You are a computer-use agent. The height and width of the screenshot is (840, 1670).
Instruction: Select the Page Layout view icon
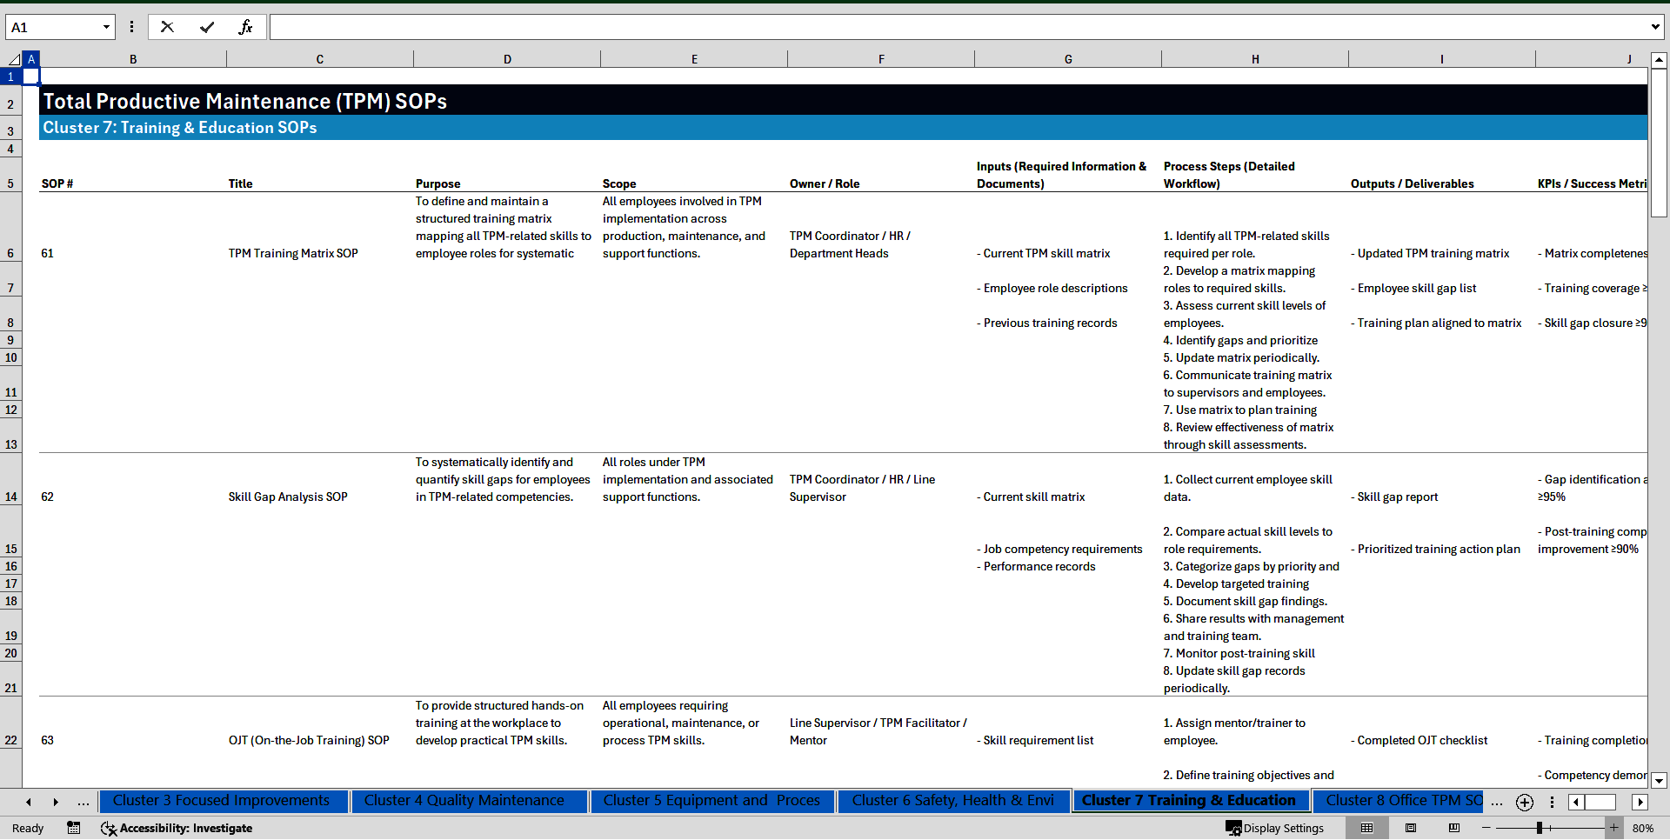coord(1411,828)
